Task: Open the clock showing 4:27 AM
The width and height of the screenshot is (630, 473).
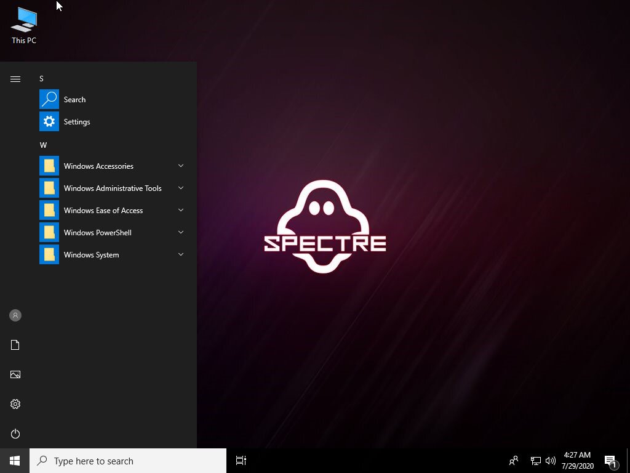Action: click(577, 461)
